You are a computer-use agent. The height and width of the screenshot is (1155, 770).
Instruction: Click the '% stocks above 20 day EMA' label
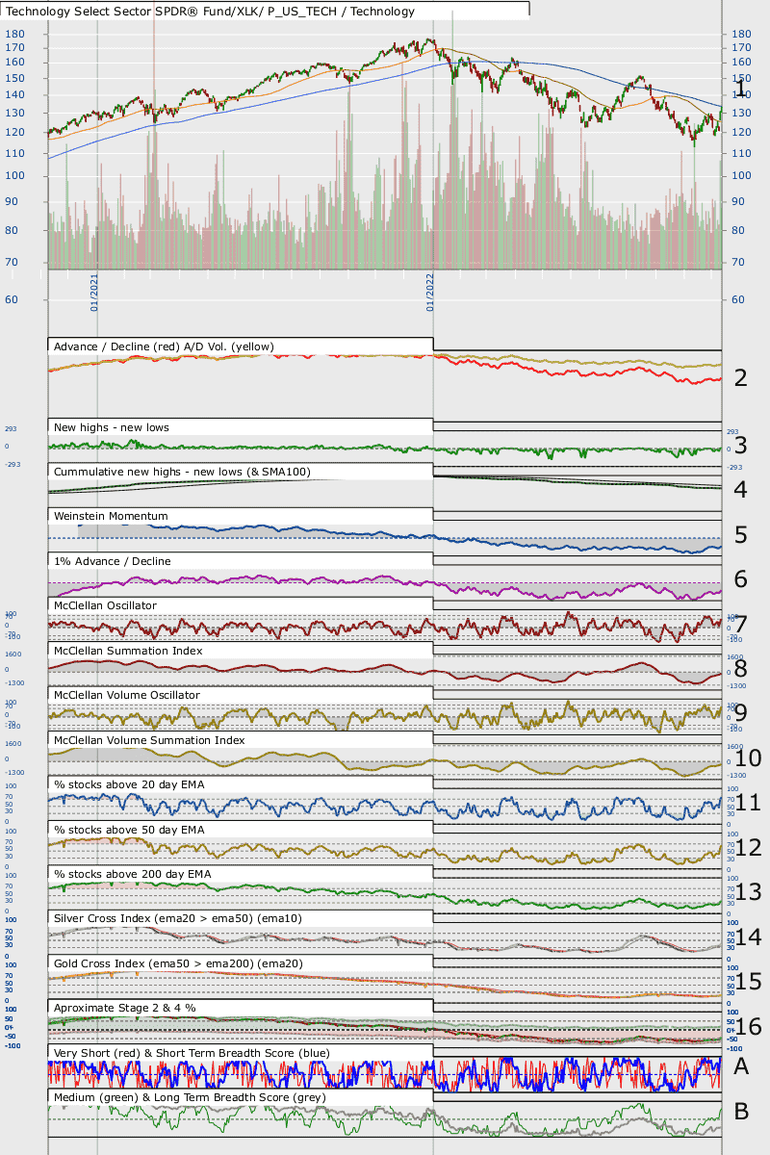[129, 784]
